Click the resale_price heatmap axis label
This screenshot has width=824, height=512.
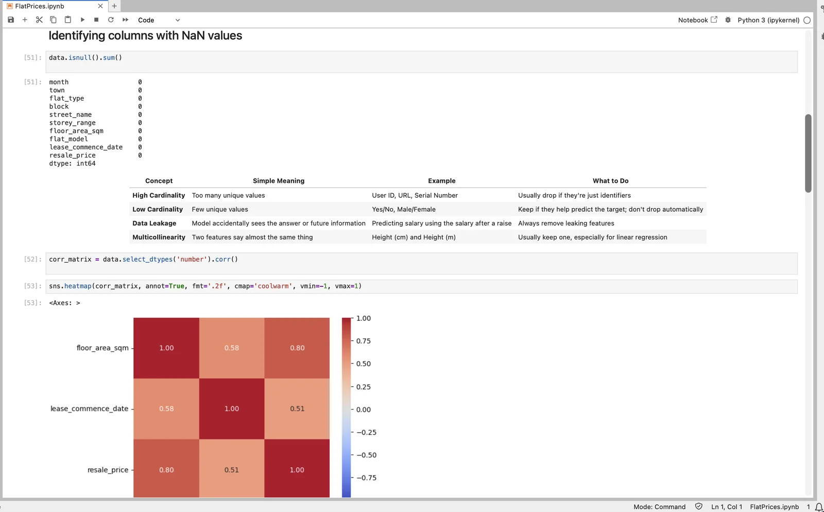tap(108, 470)
